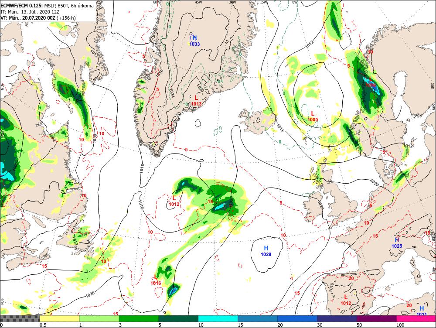Select the L 1013 low label near Greenland
This screenshot has height=328, width=436.
click(x=196, y=100)
